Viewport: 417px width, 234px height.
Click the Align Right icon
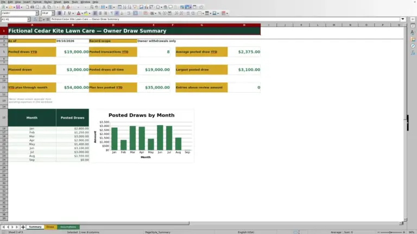(105, 13)
